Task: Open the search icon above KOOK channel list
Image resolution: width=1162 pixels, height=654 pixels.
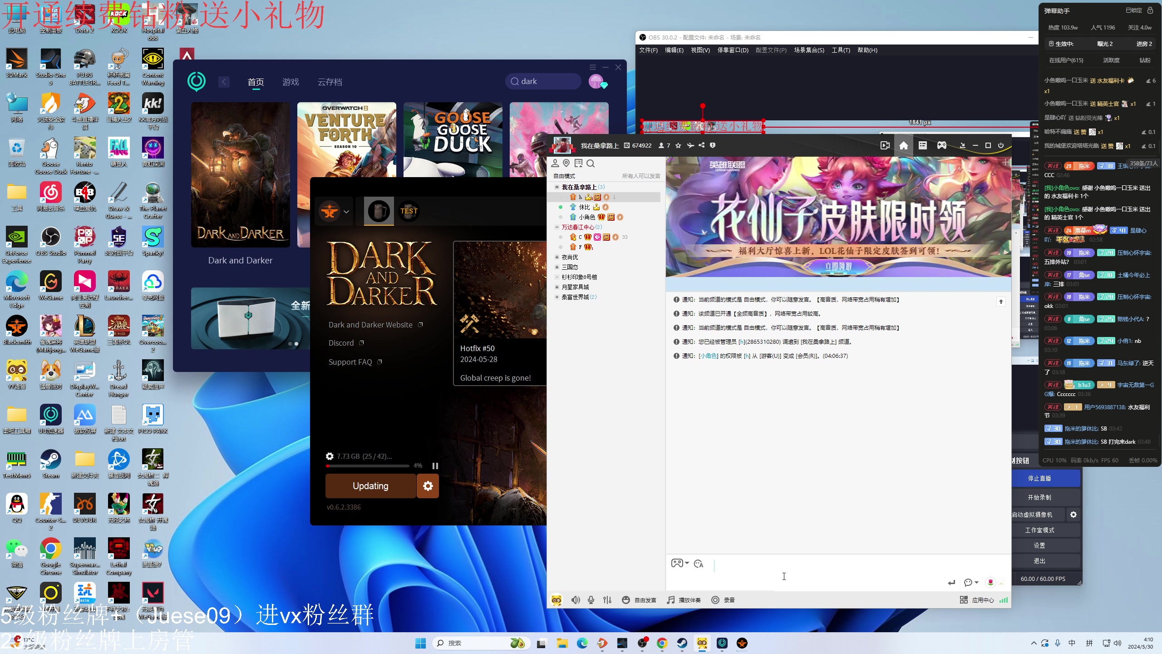Action: click(x=591, y=163)
